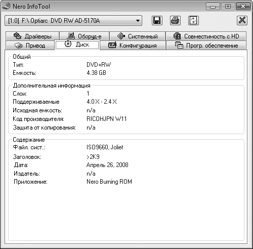Select the Optiarc DVD RW AD-5170A drive combo box
253x249 pixels.
point(73,21)
